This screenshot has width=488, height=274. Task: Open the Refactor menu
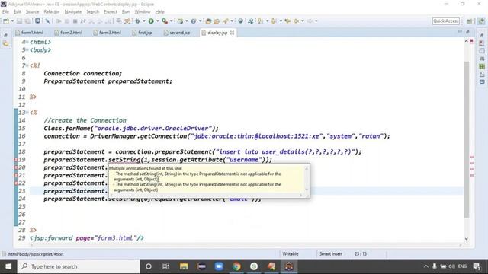(52, 12)
